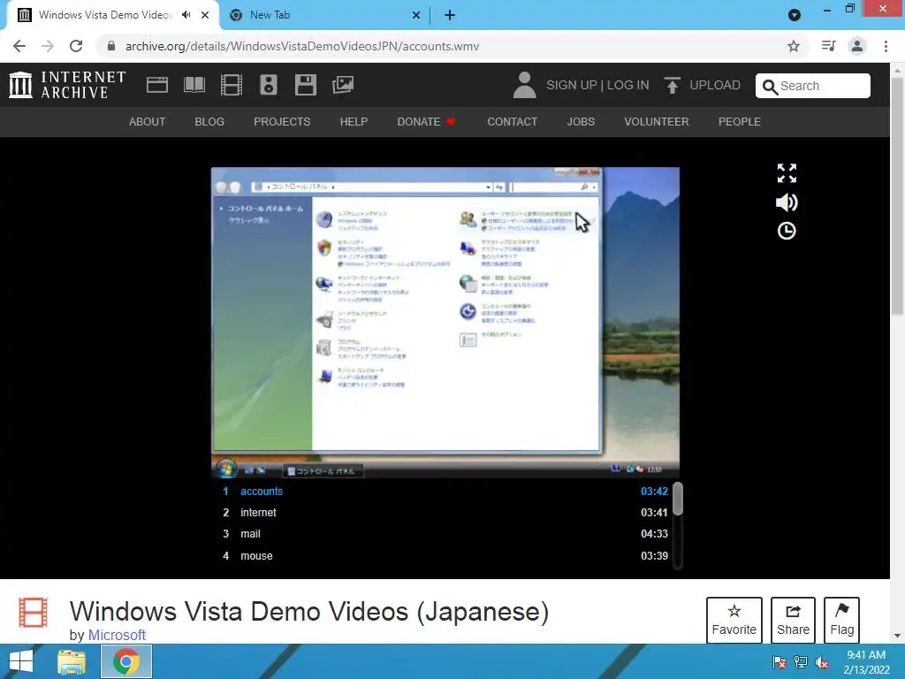Click the playlist scrollbar thumb

pyautogui.click(x=678, y=499)
